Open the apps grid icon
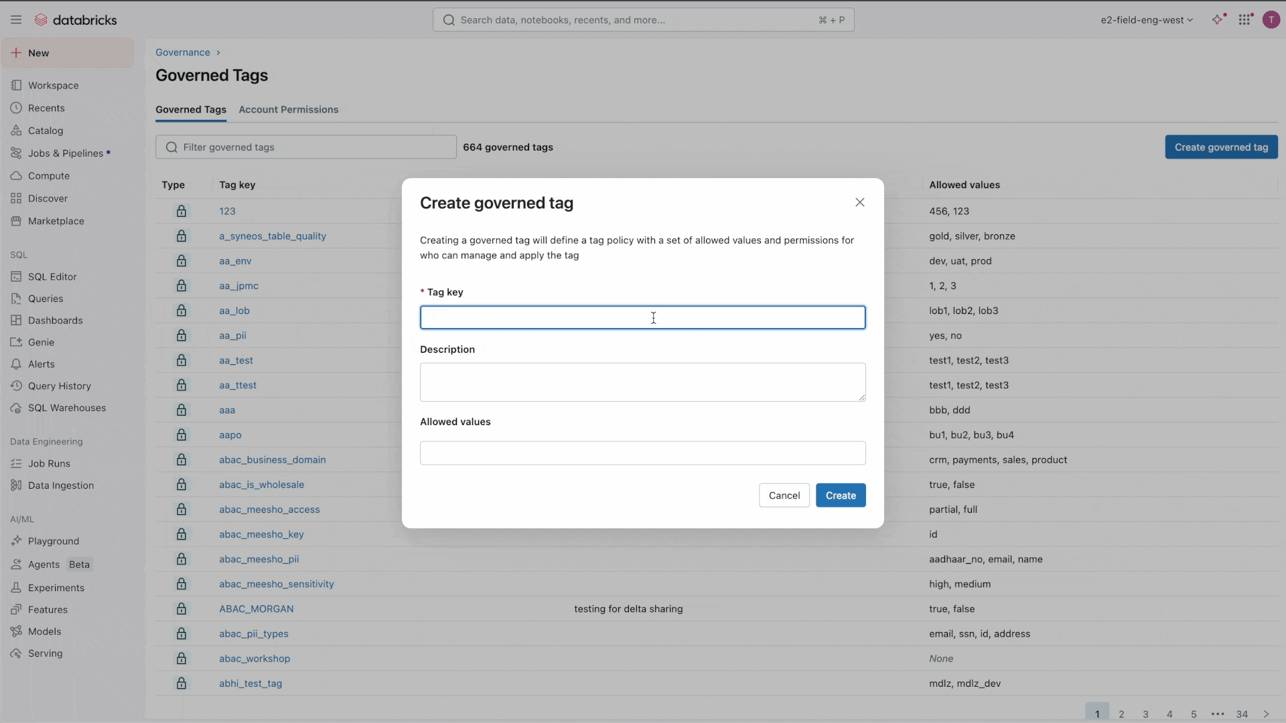The width and height of the screenshot is (1286, 723). [1244, 20]
